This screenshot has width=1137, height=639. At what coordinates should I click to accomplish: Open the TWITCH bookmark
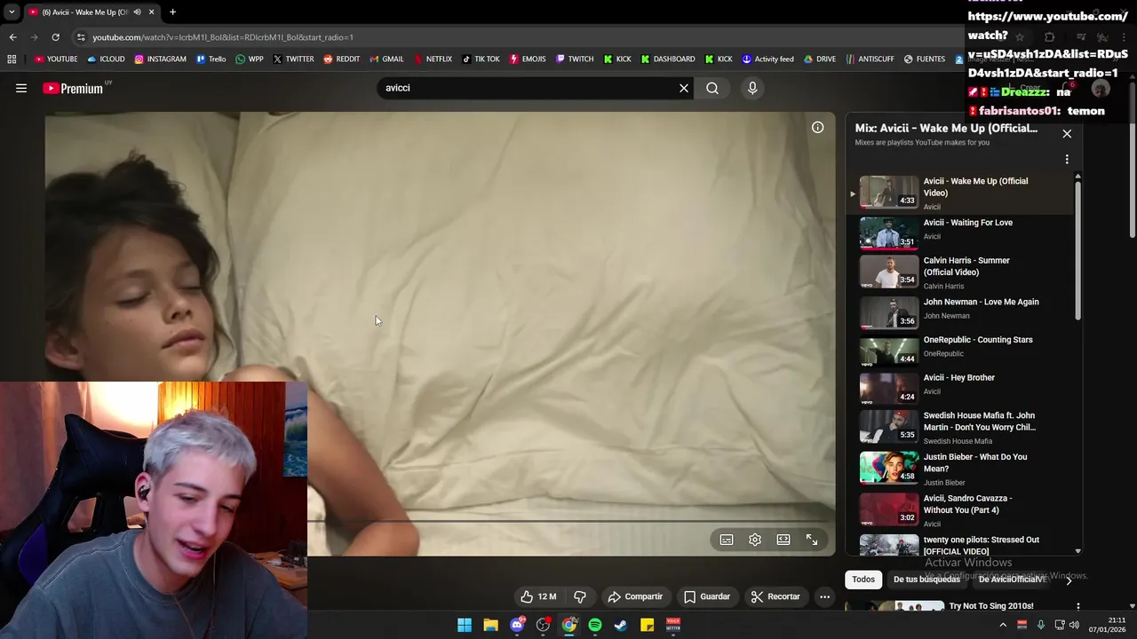(574, 59)
